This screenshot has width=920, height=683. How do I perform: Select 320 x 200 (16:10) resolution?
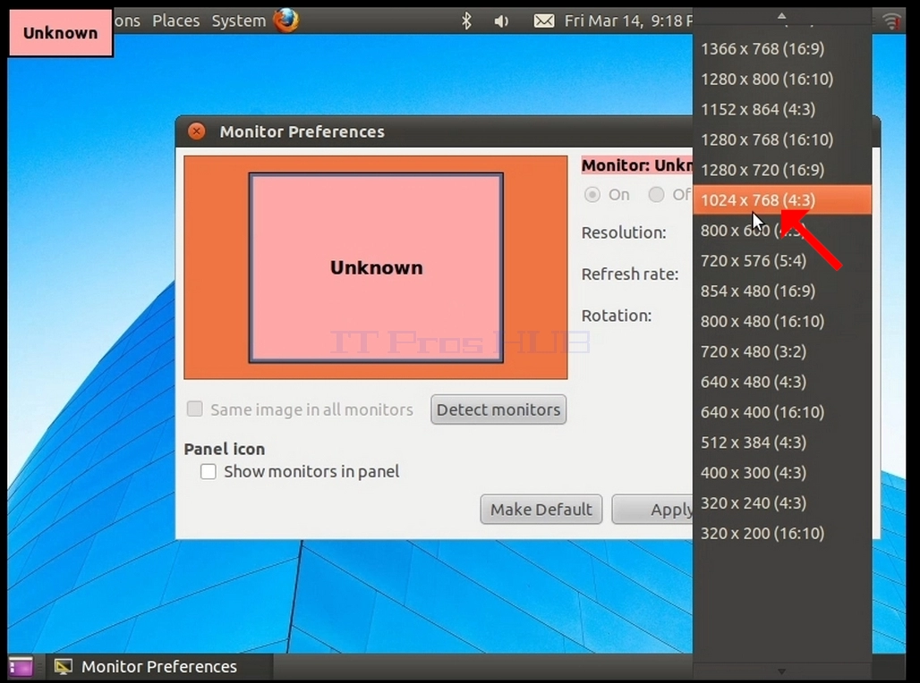pyautogui.click(x=782, y=534)
